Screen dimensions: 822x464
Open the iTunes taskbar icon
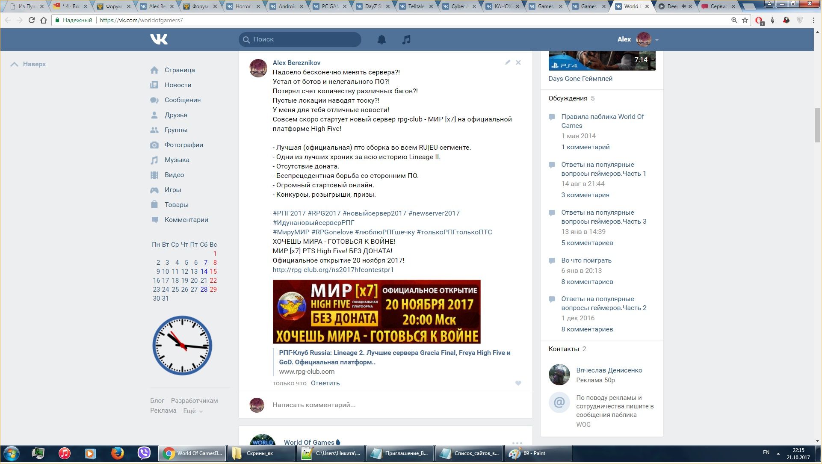64,453
